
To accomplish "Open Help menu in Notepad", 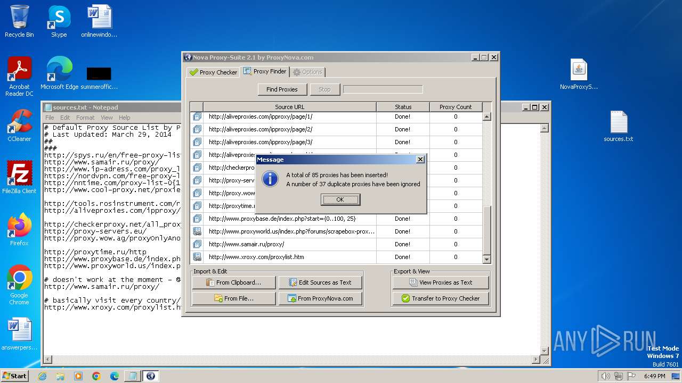I will coord(124,118).
